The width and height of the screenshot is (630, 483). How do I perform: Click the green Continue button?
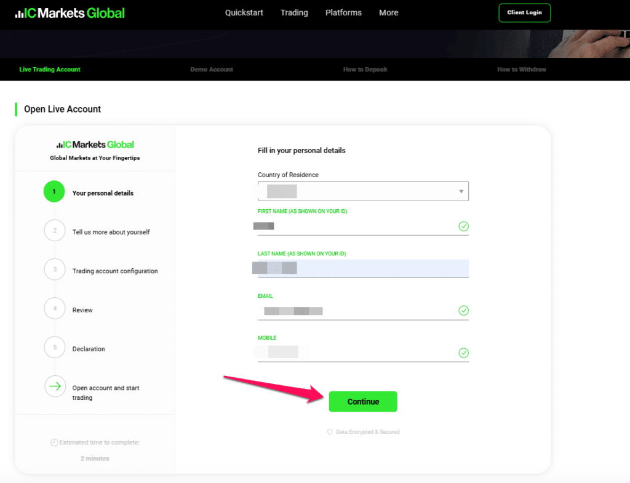pyautogui.click(x=363, y=401)
